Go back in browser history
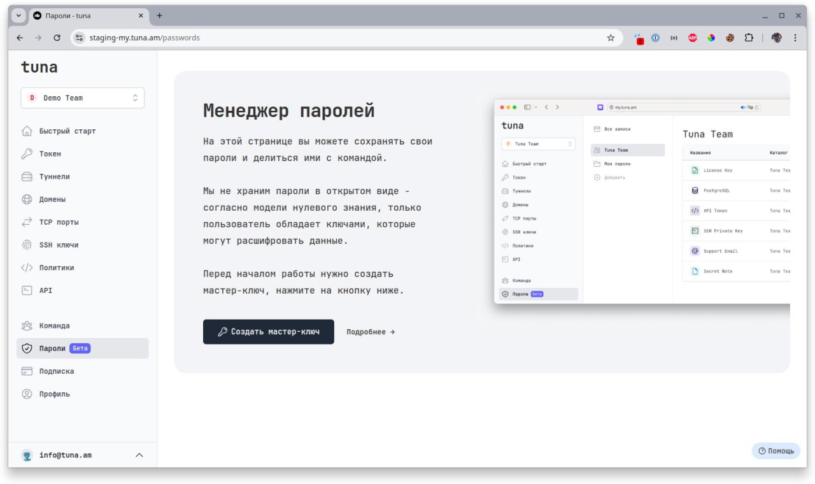 [x=20, y=38]
